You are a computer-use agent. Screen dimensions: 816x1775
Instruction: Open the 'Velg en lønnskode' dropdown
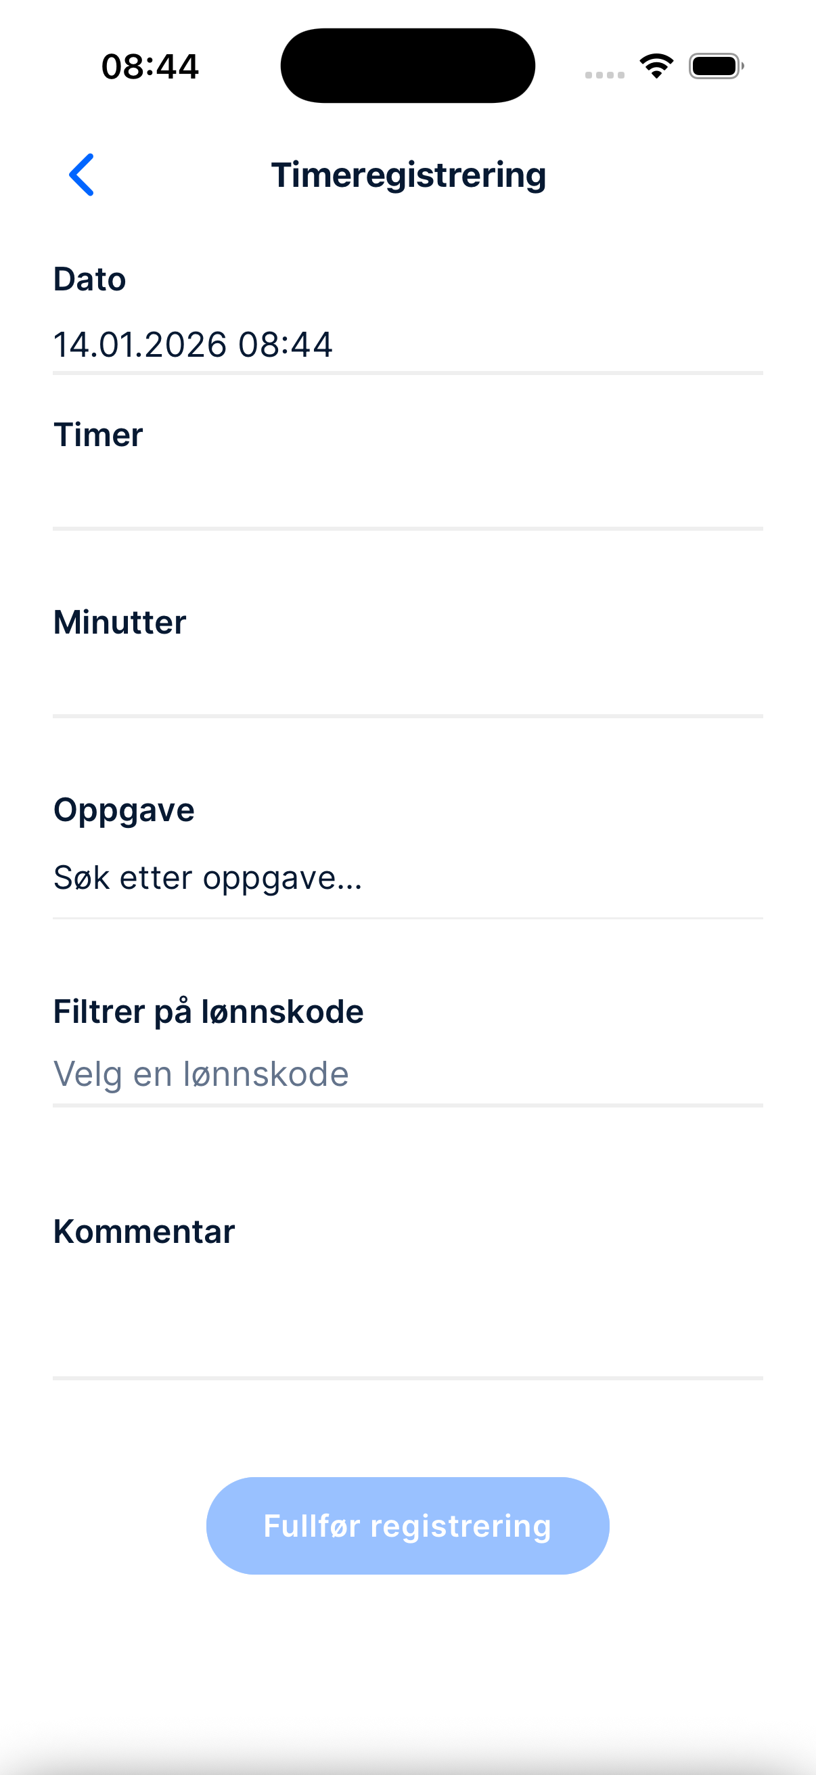pos(407,1074)
